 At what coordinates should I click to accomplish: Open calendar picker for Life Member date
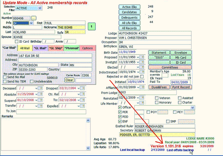point(142,103)
